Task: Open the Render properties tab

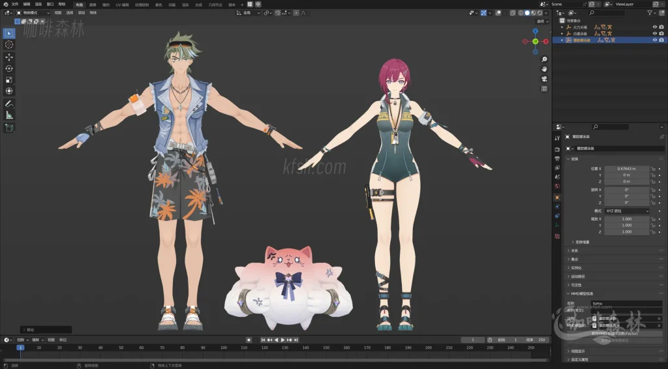Action: coord(557,149)
